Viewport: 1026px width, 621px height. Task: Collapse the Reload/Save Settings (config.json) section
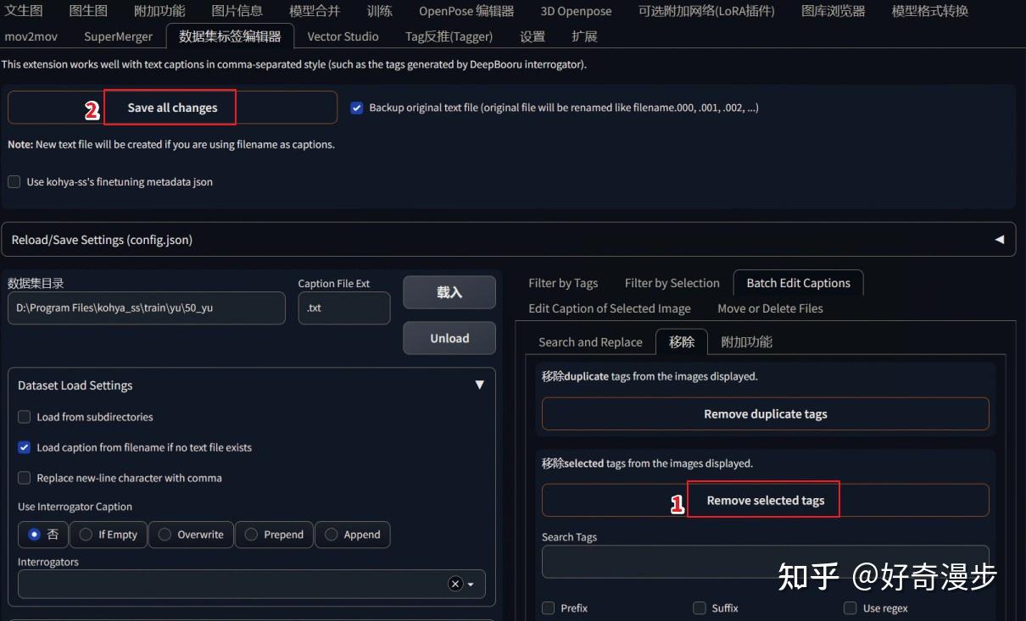[1000, 239]
